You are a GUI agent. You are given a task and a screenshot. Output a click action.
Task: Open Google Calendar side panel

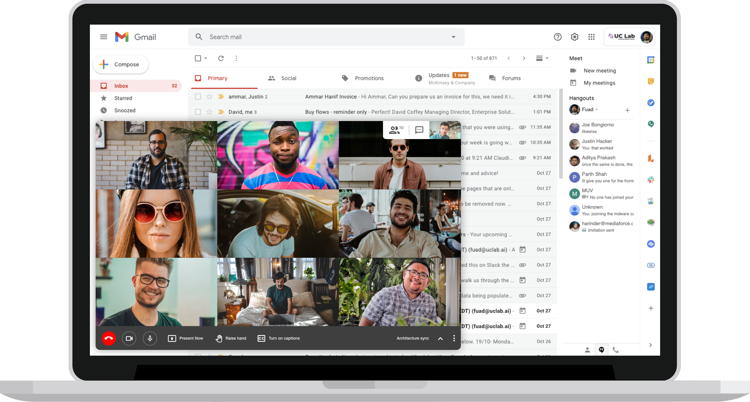[x=651, y=60]
